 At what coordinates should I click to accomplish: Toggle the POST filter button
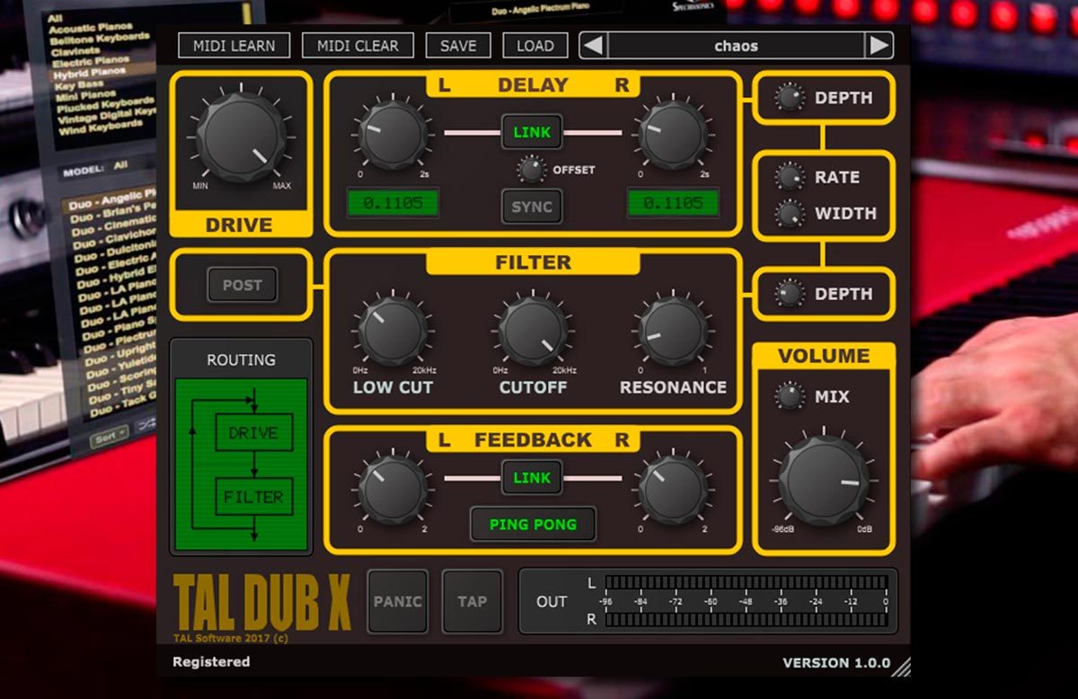tap(243, 285)
